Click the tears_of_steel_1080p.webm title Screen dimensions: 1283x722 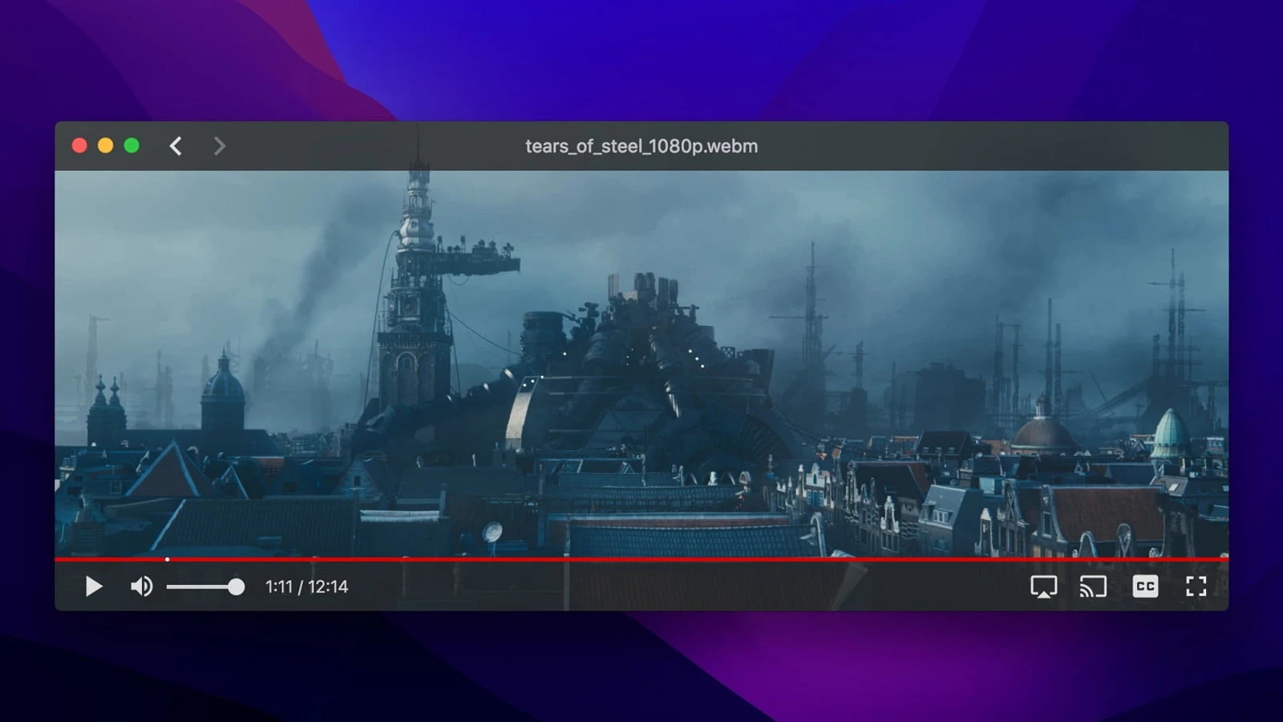pos(641,146)
